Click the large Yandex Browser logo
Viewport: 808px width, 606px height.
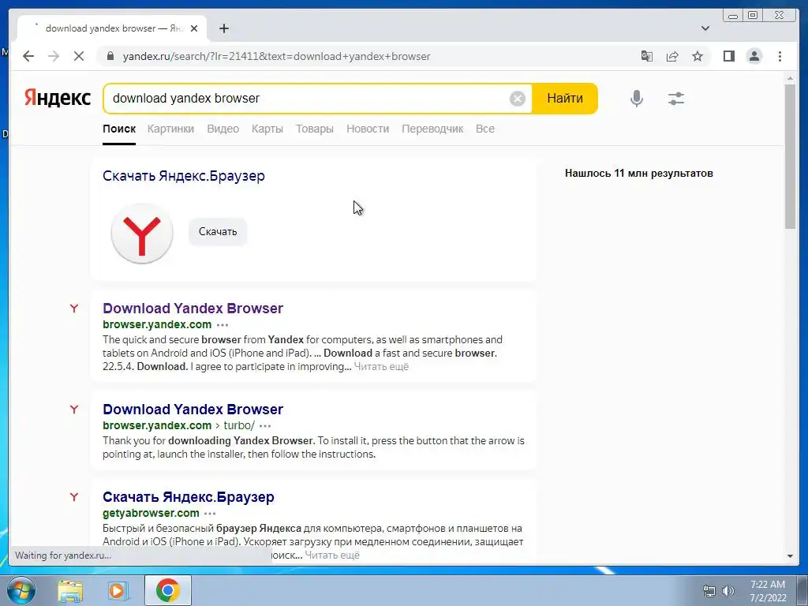coord(142,233)
